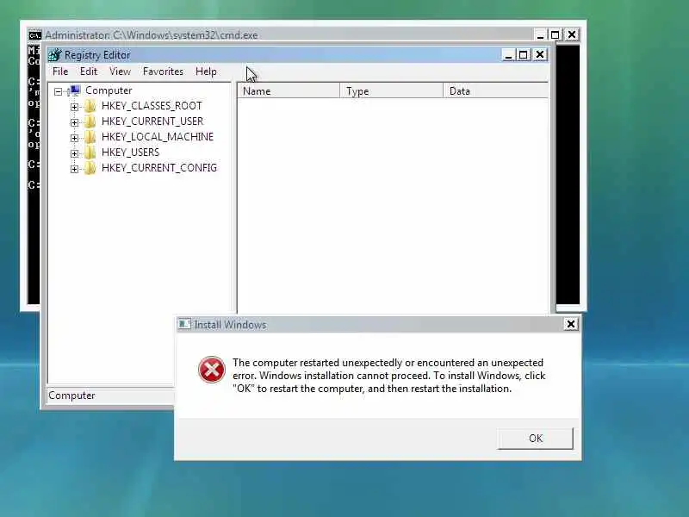Screen dimensions: 689x517
Task: Click the Computer icon in the tree
Action: pyautogui.click(x=74, y=90)
